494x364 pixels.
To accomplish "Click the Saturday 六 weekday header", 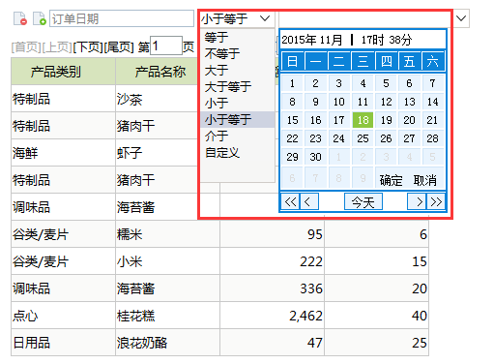I will tap(433, 61).
